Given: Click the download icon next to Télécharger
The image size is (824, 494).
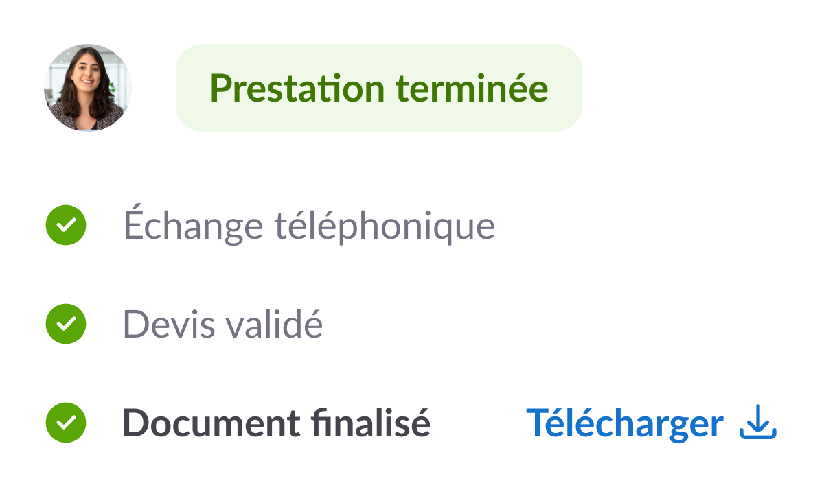Looking at the screenshot, I should coord(757,424).
